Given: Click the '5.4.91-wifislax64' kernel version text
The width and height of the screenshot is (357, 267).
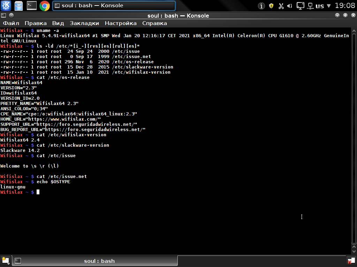Looking at the screenshot, I should [66, 36].
